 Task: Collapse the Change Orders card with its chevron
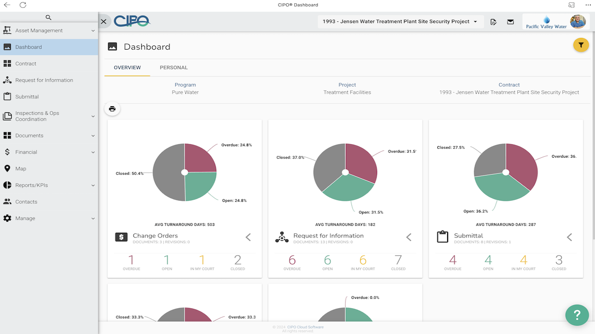tap(248, 237)
